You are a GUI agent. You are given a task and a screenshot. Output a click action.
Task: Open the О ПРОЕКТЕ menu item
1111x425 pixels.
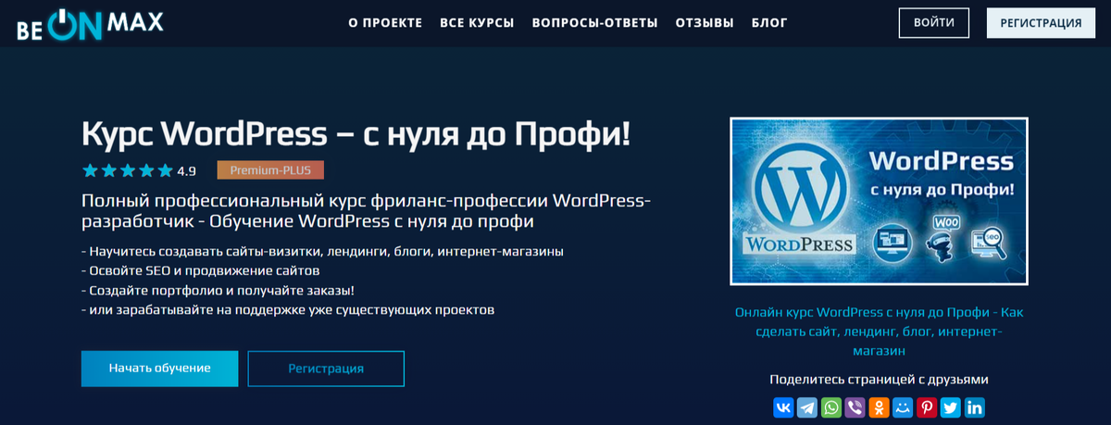385,23
